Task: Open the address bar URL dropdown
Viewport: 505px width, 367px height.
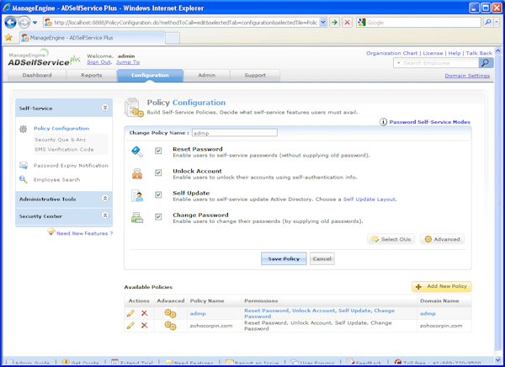Action: click(323, 22)
